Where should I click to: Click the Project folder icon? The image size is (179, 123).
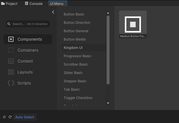[x=3, y=3]
